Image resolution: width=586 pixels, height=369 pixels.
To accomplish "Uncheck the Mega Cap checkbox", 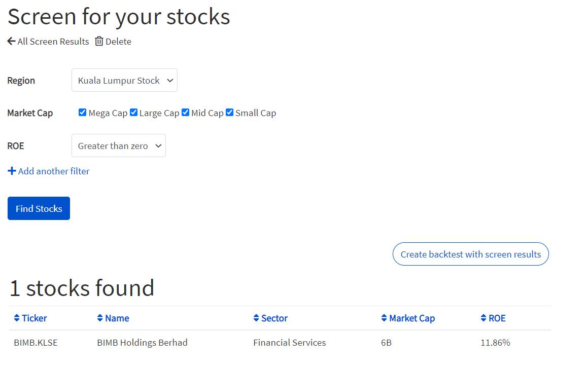I will pyautogui.click(x=82, y=113).
